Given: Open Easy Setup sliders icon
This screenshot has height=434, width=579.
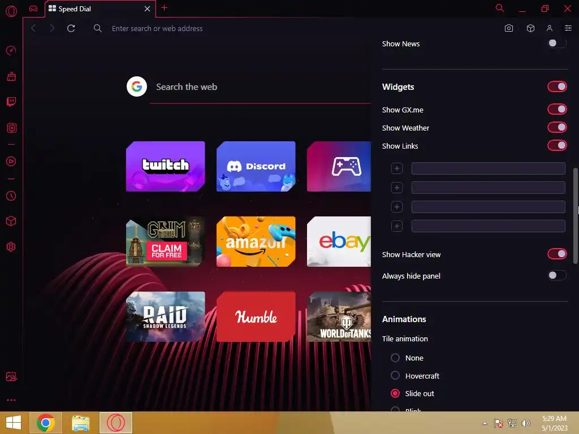Looking at the screenshot, I should pyautogui.click(x=568, y=28).
